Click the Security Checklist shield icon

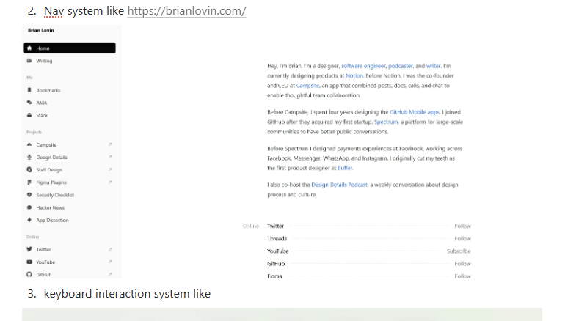coord(29,195)
